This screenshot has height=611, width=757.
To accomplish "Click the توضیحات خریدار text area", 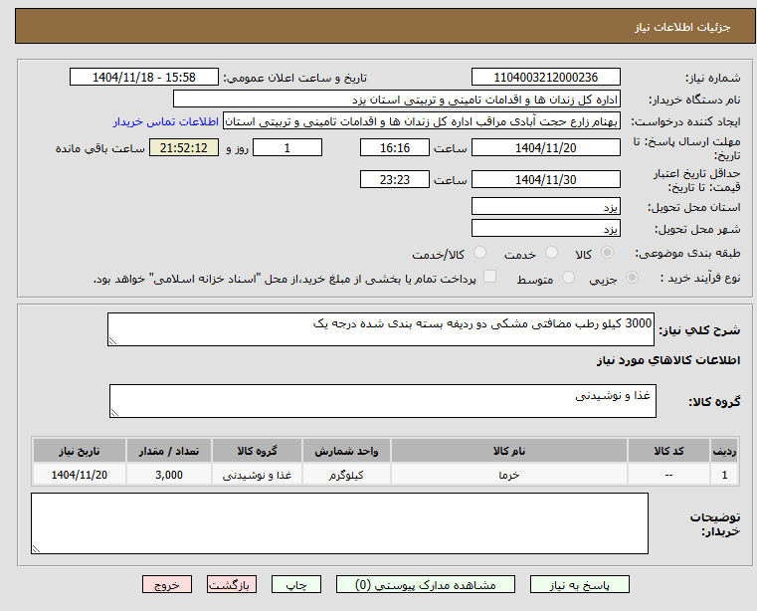I will point(339,523).
